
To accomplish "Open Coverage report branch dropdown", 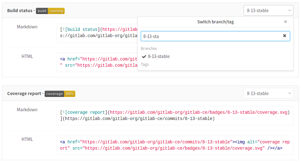I will click(268, 93).
